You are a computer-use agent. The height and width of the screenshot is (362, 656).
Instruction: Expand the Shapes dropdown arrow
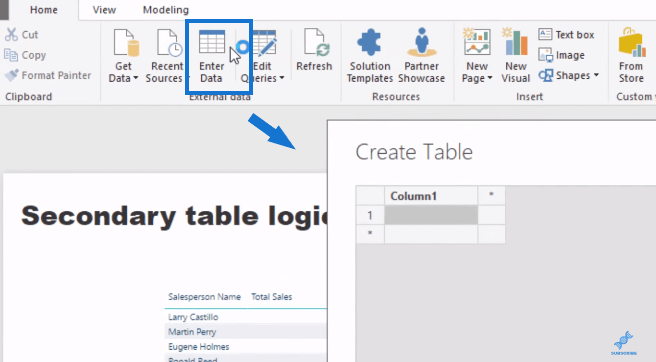596,75
